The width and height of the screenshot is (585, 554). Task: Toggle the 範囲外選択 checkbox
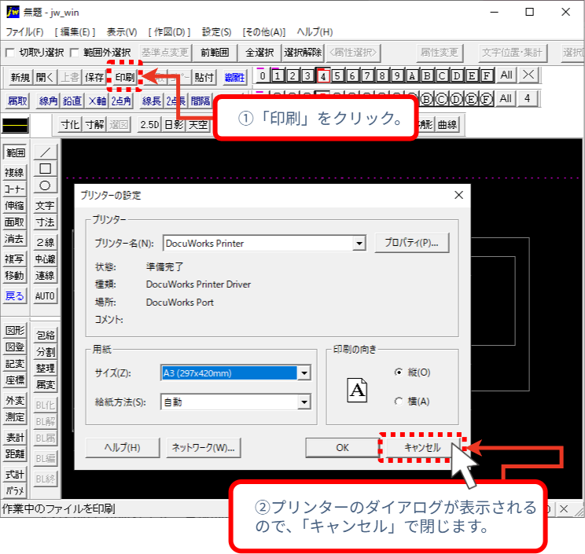(x=75, y=53)
